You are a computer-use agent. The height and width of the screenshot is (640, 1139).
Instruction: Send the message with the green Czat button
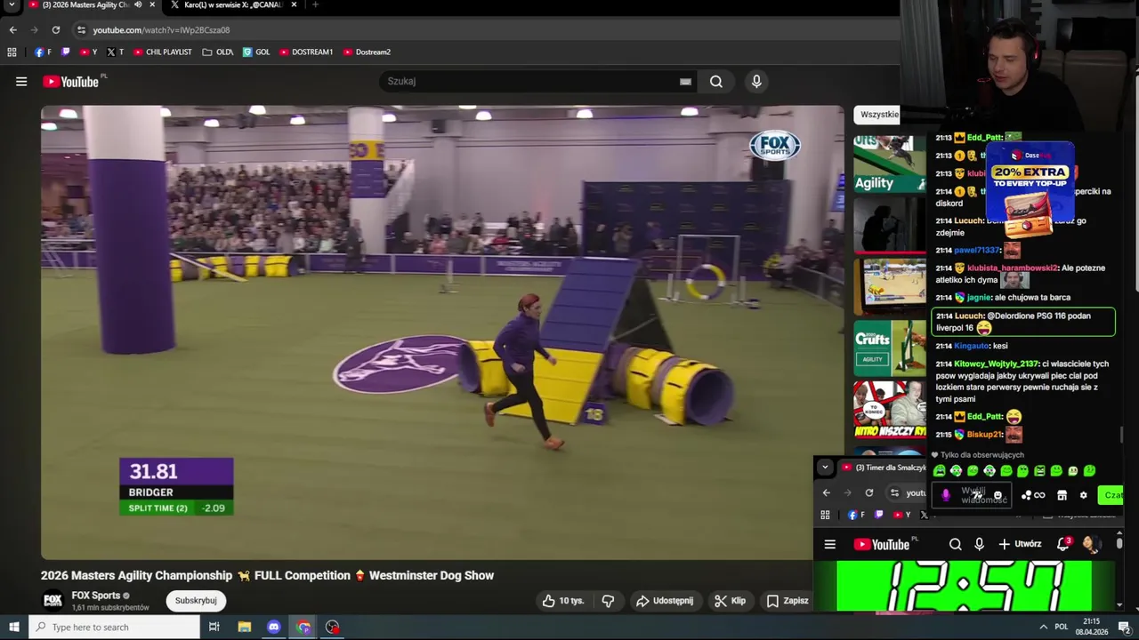(1112, 495)
